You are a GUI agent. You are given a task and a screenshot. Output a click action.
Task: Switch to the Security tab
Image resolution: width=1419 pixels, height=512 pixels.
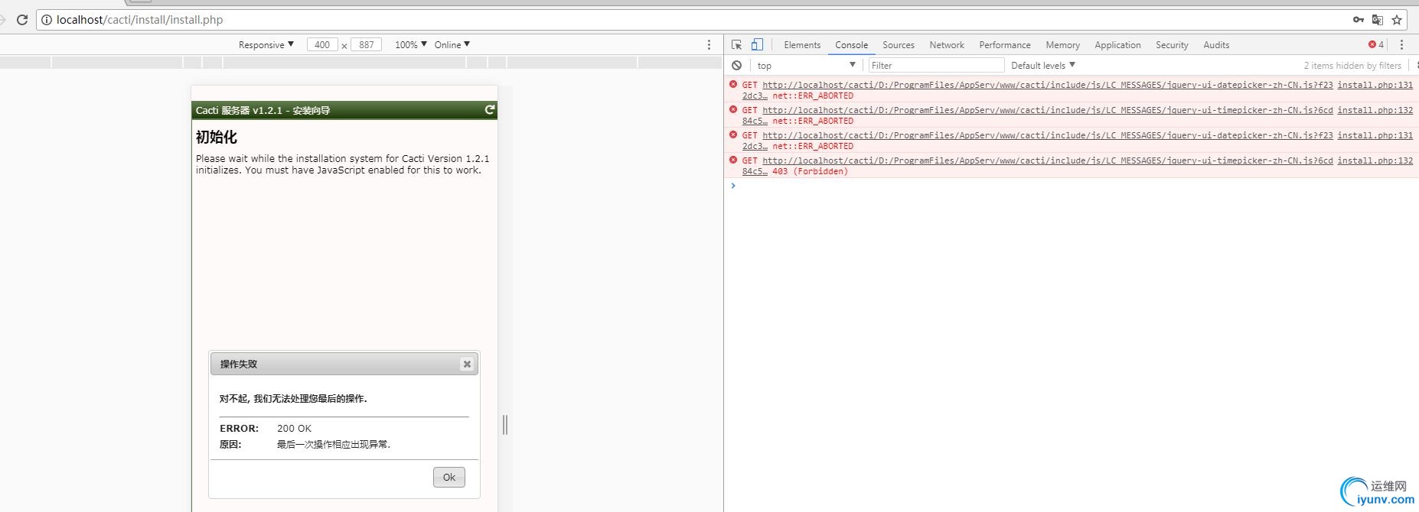tap(1172, 45)
